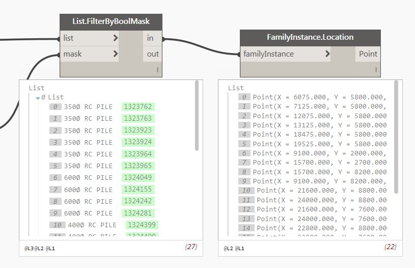Select the List.FilterByBoolMask node header

pyautogui.click(x=111, y=22)
